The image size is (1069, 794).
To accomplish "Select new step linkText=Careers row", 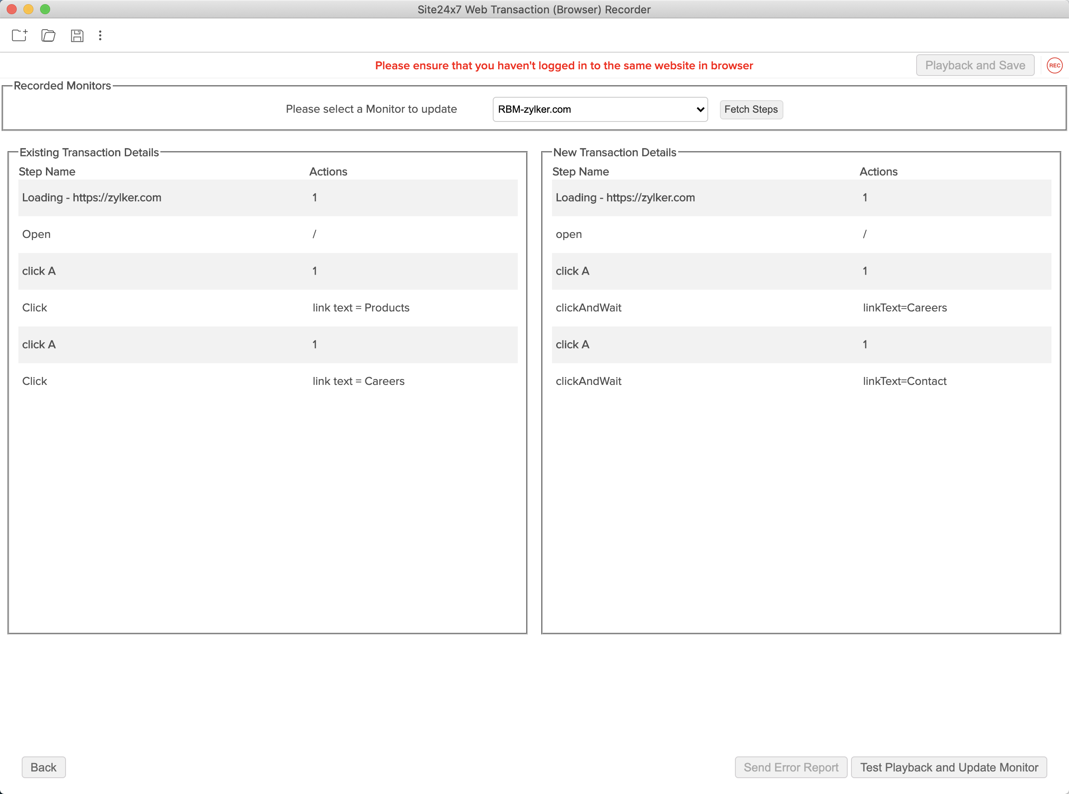I will tap(801, 308).
